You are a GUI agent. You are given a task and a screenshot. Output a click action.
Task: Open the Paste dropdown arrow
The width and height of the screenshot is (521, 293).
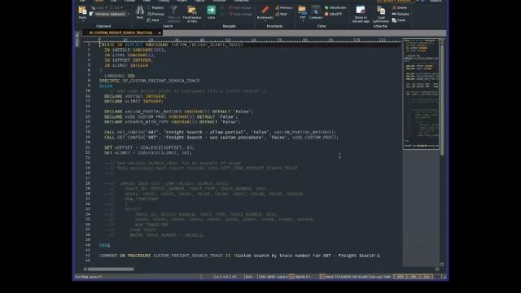tap(82, 21)
